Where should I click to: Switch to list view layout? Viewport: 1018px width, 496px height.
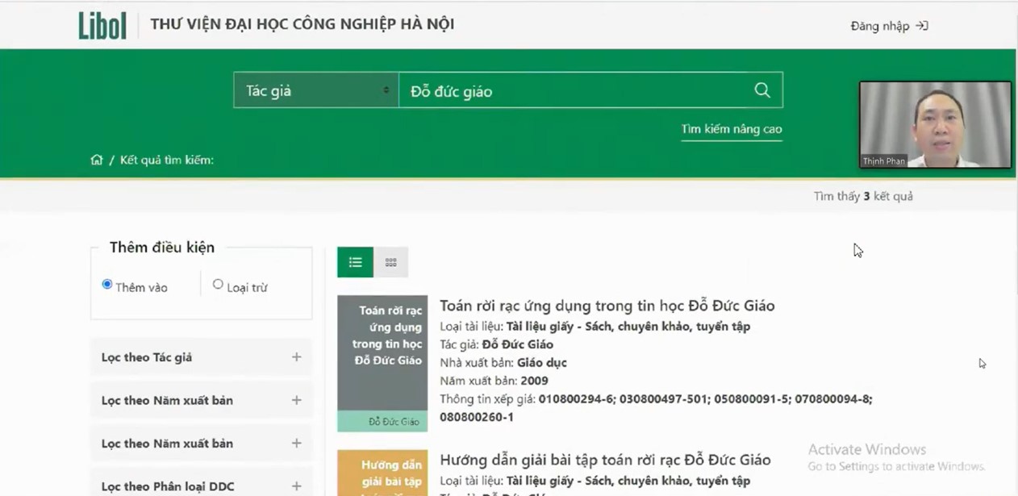355,262
